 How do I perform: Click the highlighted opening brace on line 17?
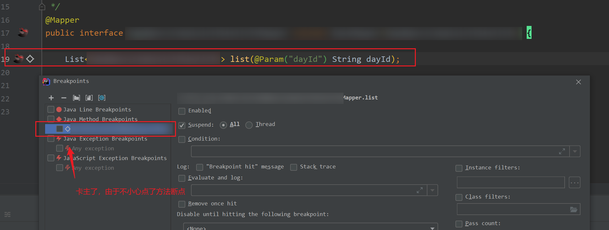pyautogui.click(x=529, y=32)
